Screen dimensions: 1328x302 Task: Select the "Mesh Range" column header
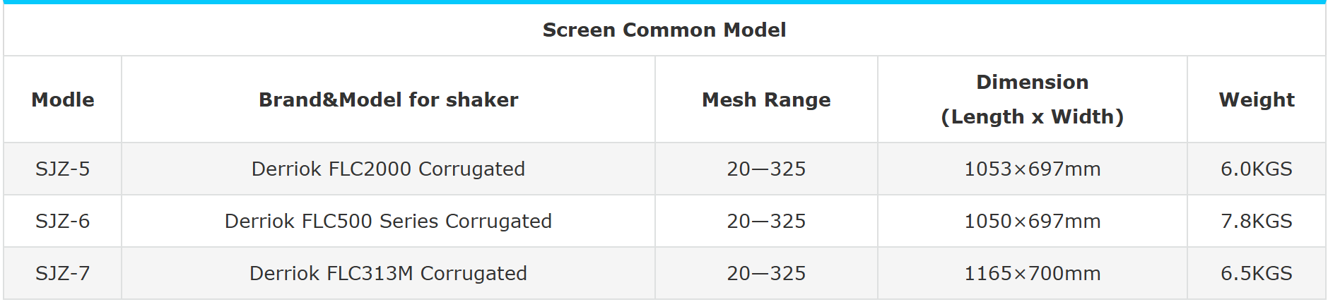click(x=766, y=99)
